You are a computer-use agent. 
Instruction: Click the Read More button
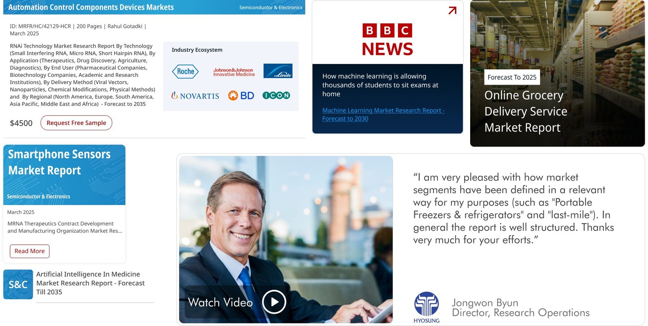[x=30, y=251]
